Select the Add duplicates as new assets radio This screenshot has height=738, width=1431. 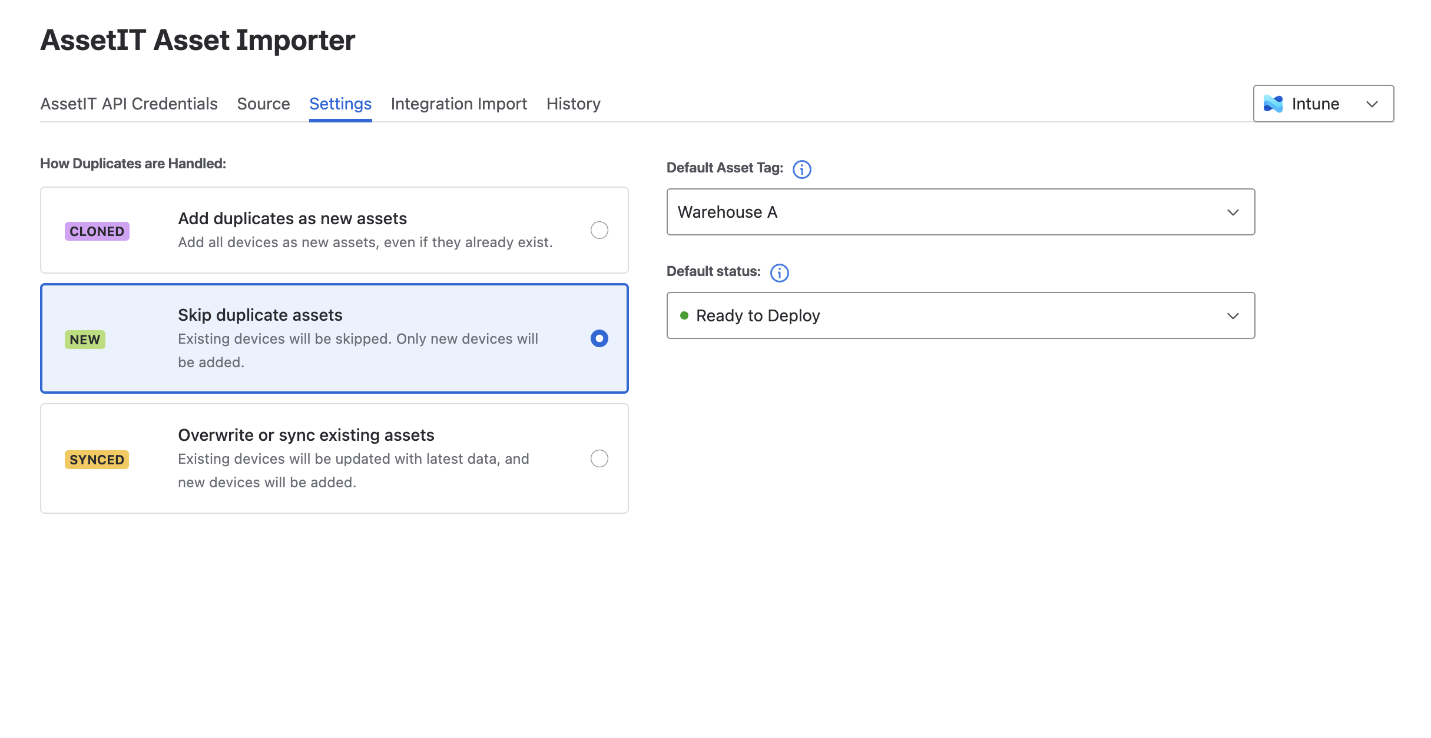[x=599, y=230]
